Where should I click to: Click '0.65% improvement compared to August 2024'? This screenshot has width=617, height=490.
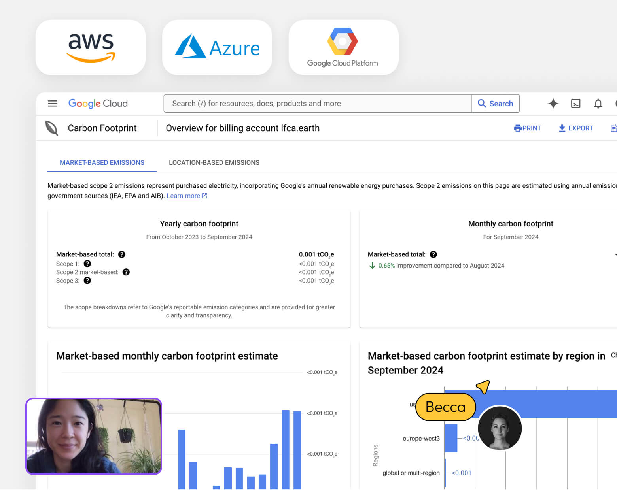[x=441, y=266]
